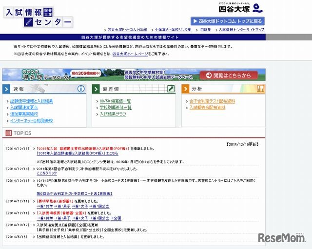Open 入試情報センター サイトマップ link

[241, 30]
